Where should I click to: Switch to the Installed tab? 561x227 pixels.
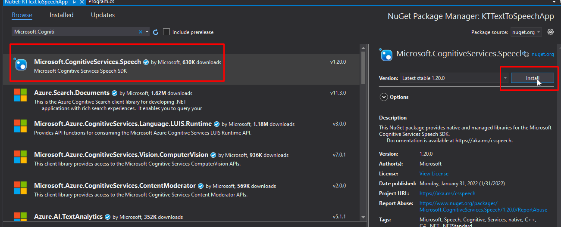coord(62,15)
